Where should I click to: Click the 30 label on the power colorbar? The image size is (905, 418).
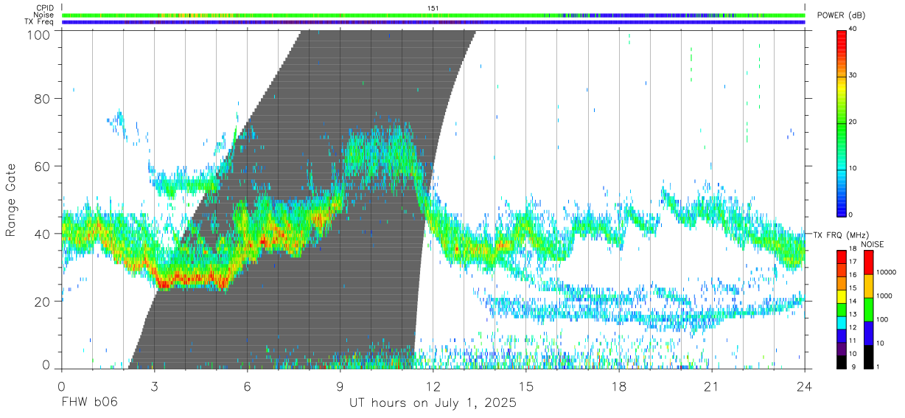click(x=853, y=76)
